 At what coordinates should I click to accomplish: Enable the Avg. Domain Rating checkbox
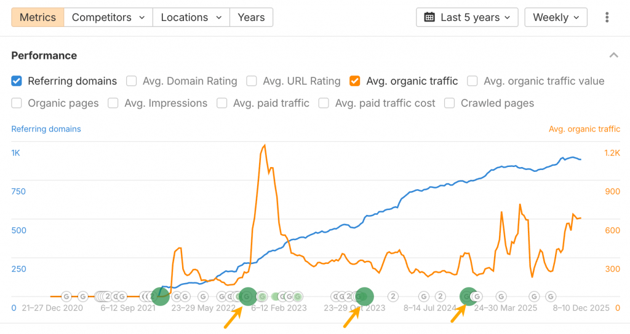click(x=132, y=81)
